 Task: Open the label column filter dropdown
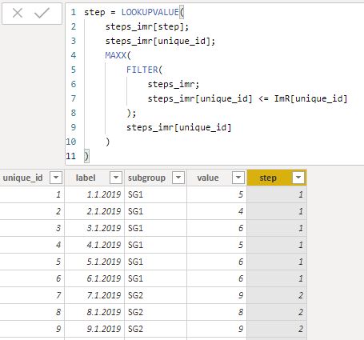116,178
